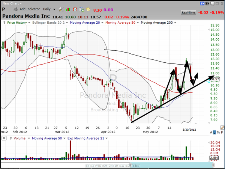This screenshot has height=169, width=225.
Task: Click the magenta 0.00 value in toolbar
Action: [x=108, y=10]
